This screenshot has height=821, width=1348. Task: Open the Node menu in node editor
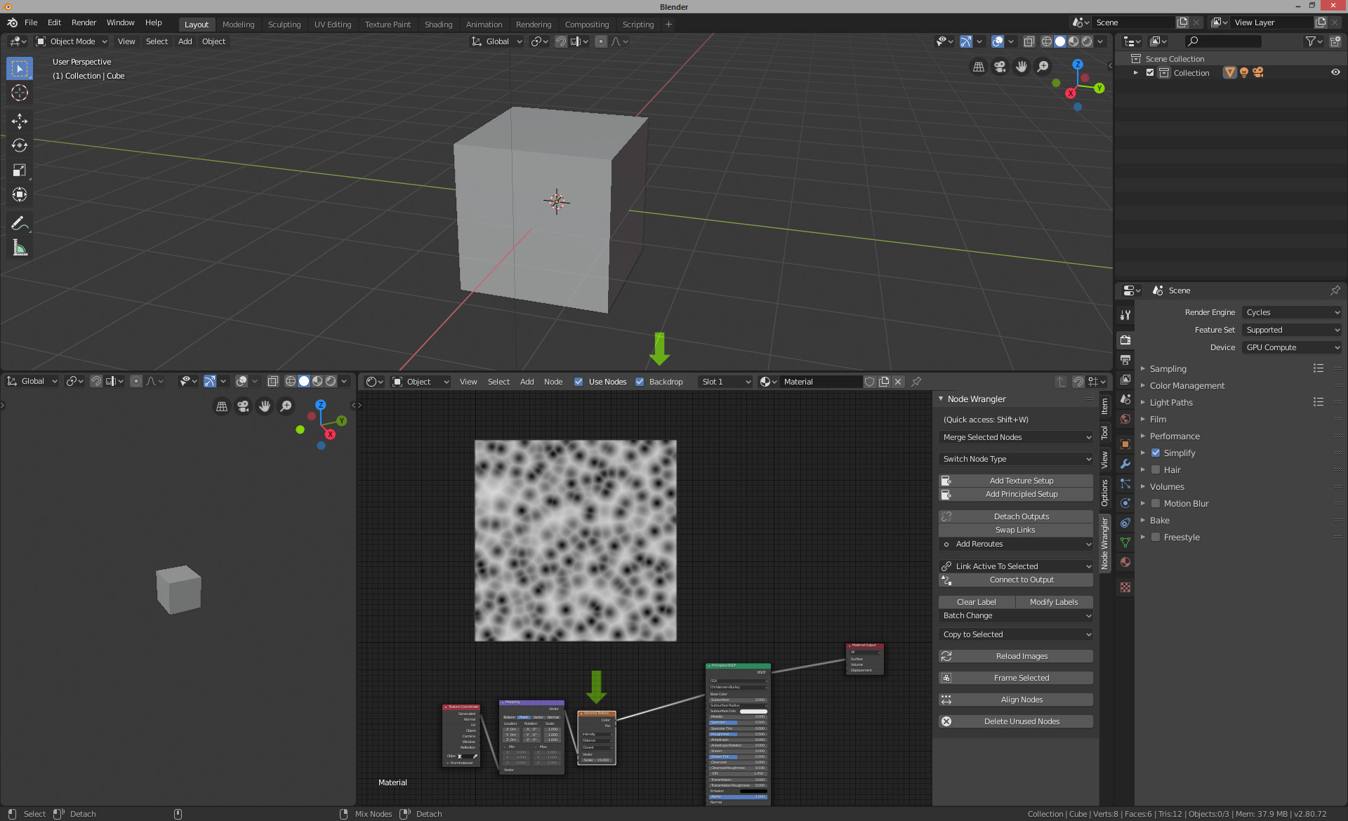coord(553,382)
